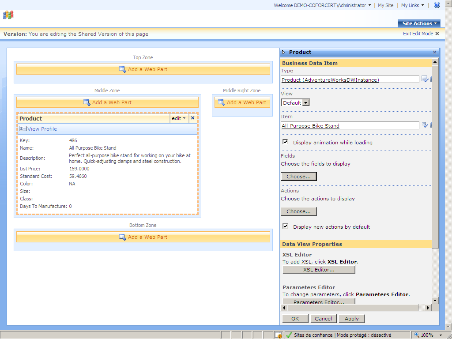Open the browser zoom level dropdown
Screen dimensions: 452x339
tap(441, 335)
